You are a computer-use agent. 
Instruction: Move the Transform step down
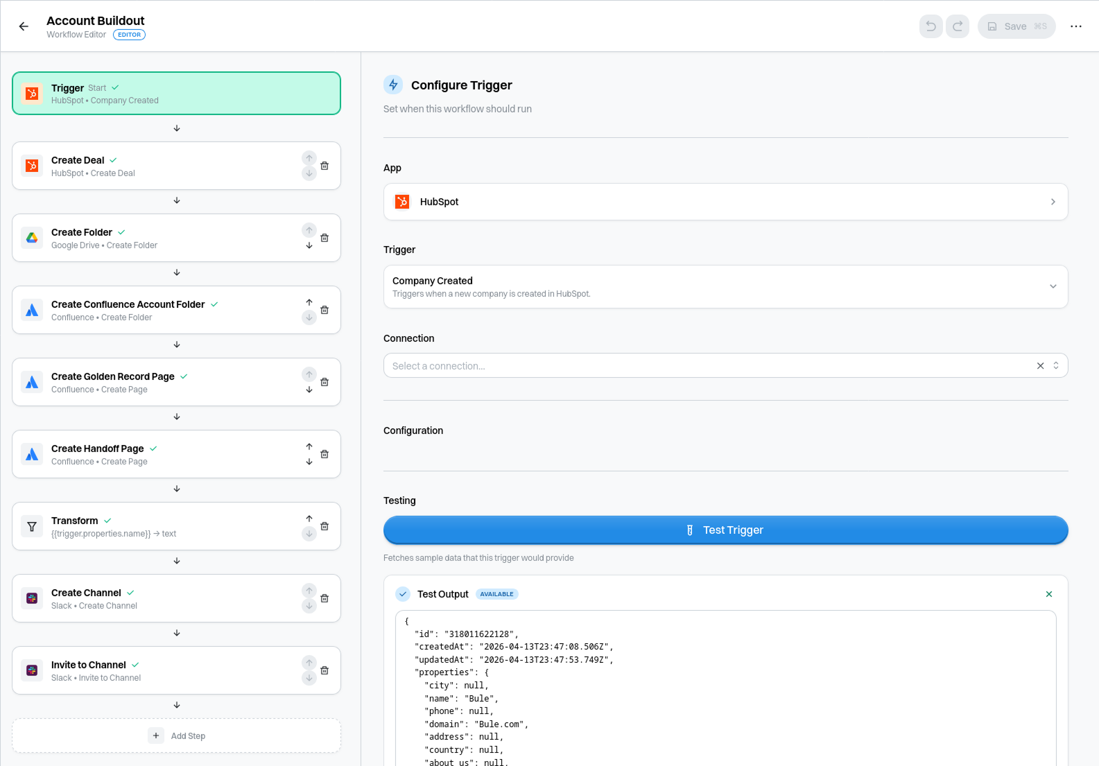coord(309,534)
